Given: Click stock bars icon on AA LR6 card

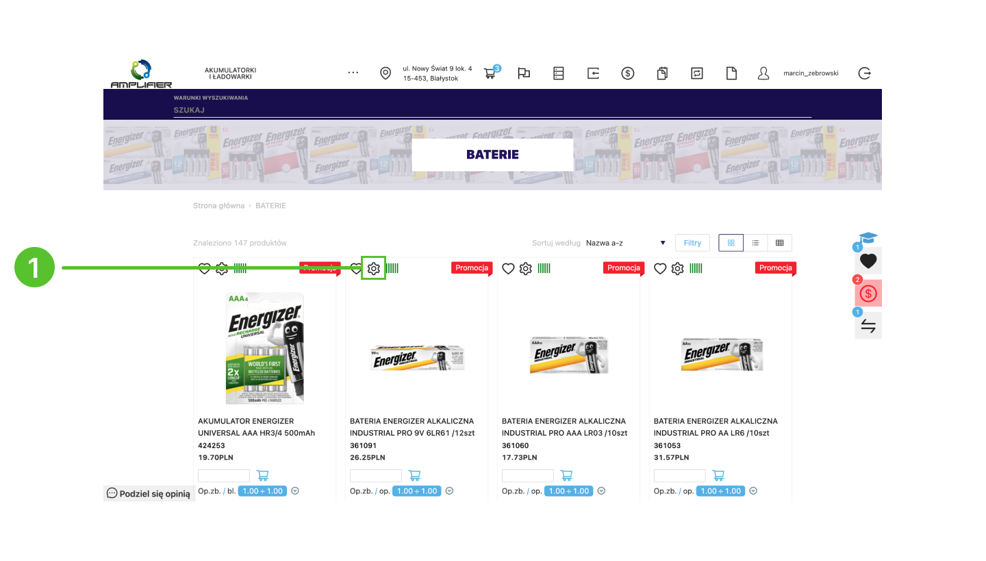Looking at the screenshot, I should (696, 268).
